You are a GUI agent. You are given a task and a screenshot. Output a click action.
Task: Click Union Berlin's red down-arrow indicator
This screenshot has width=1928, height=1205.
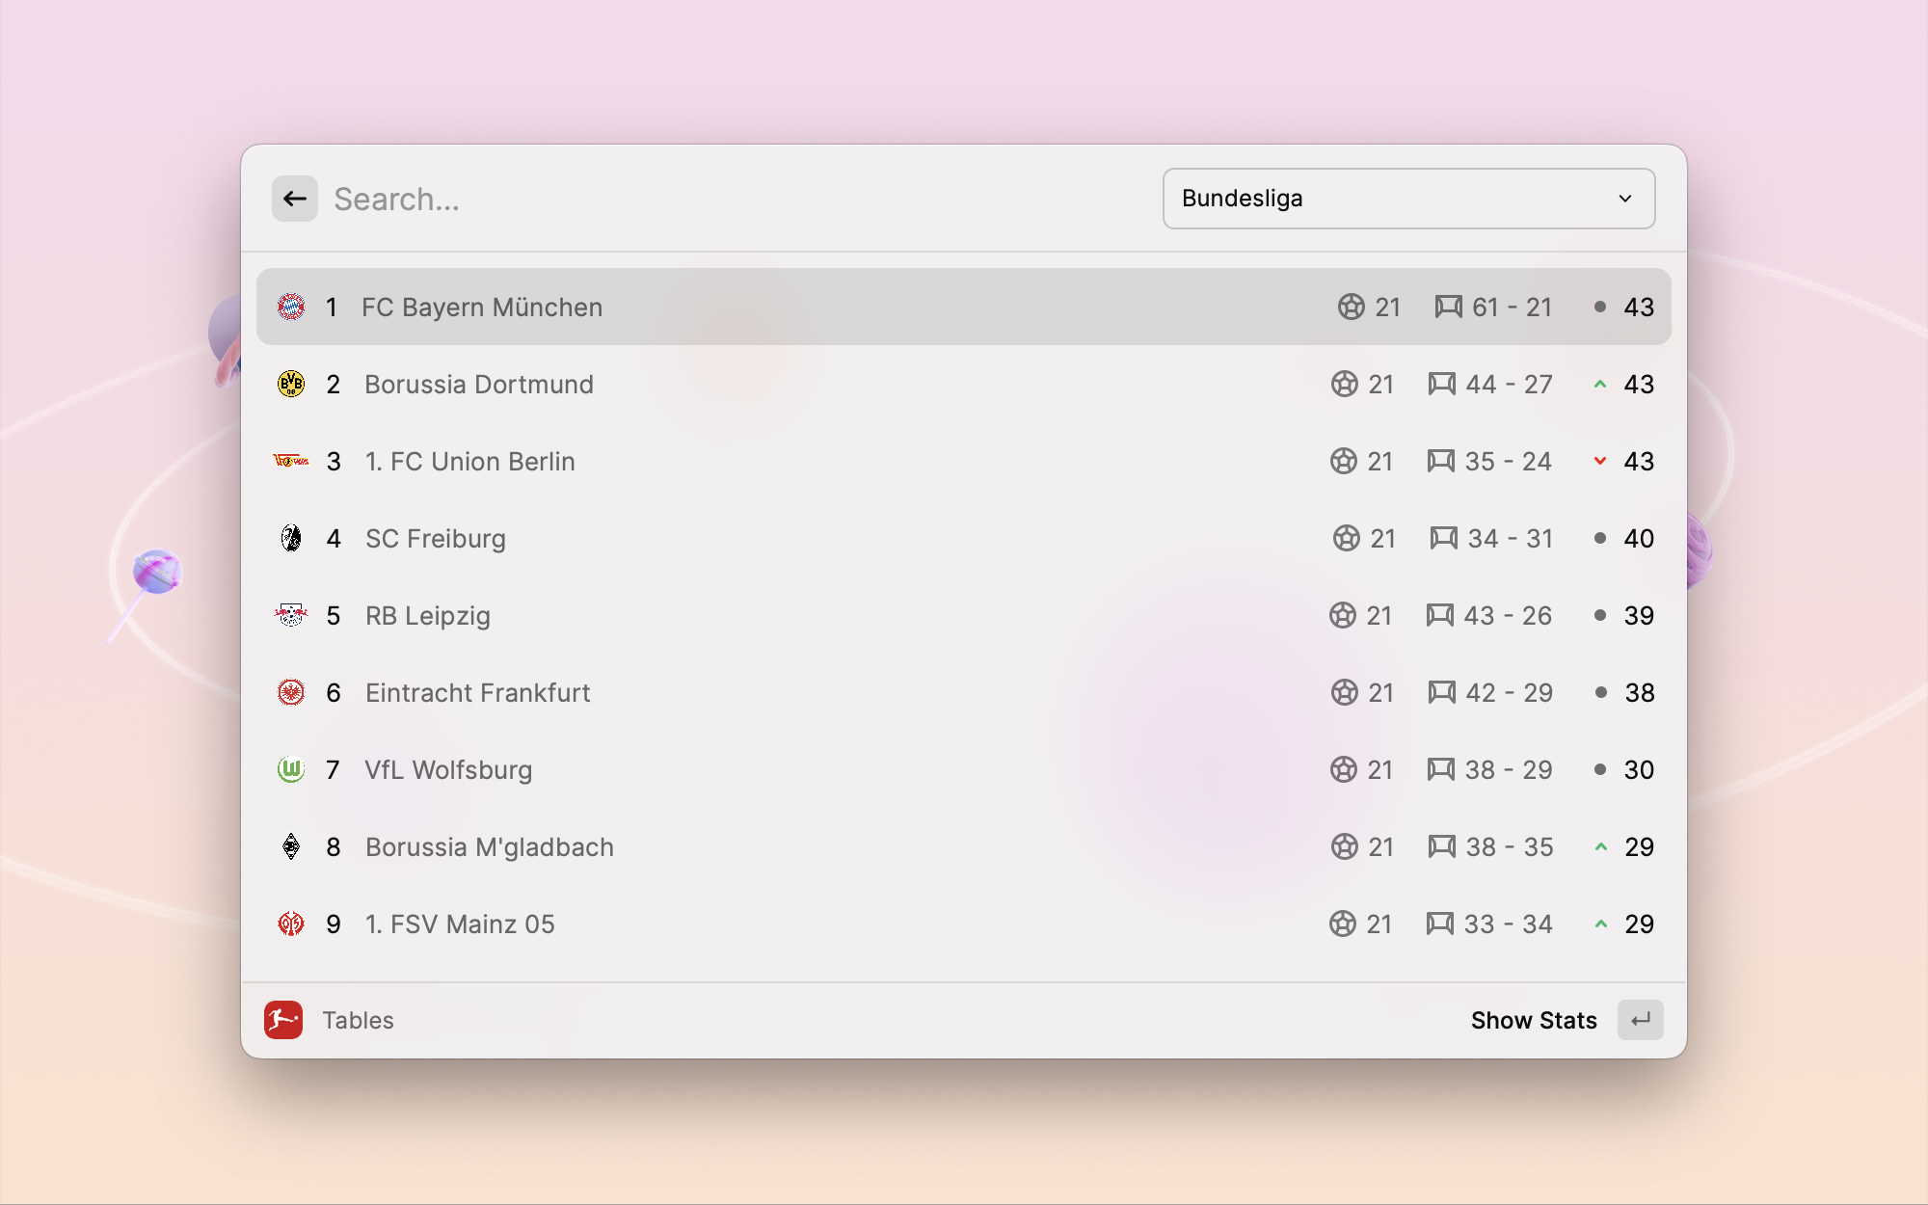pos(1600,461)
